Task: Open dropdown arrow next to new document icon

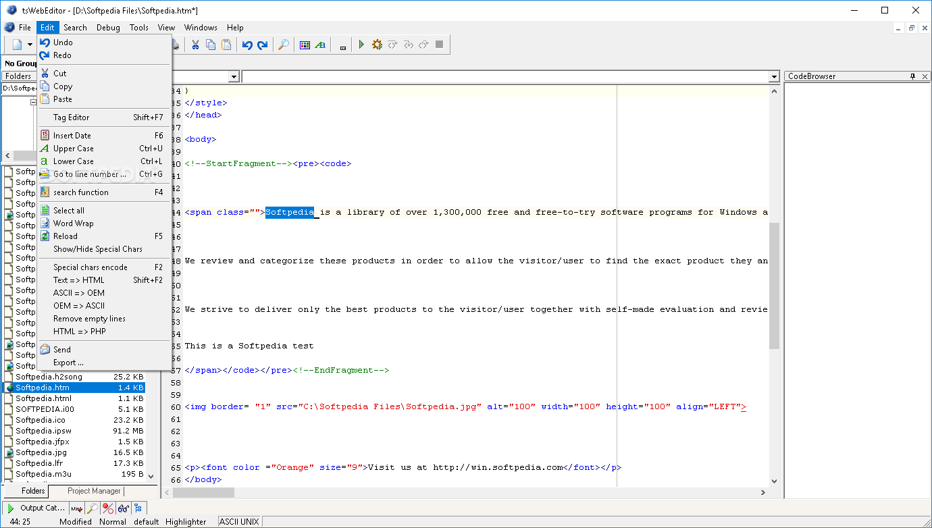Action: 30,45
